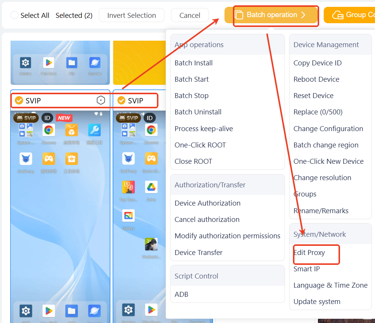Open the Gallery app icon

[x=128, y=216]
